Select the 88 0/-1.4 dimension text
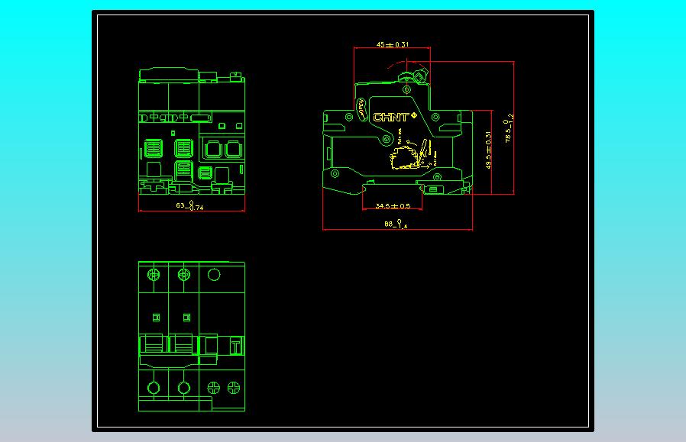The width and height of the screenshot is (686, 442). [x=396, y=224]
